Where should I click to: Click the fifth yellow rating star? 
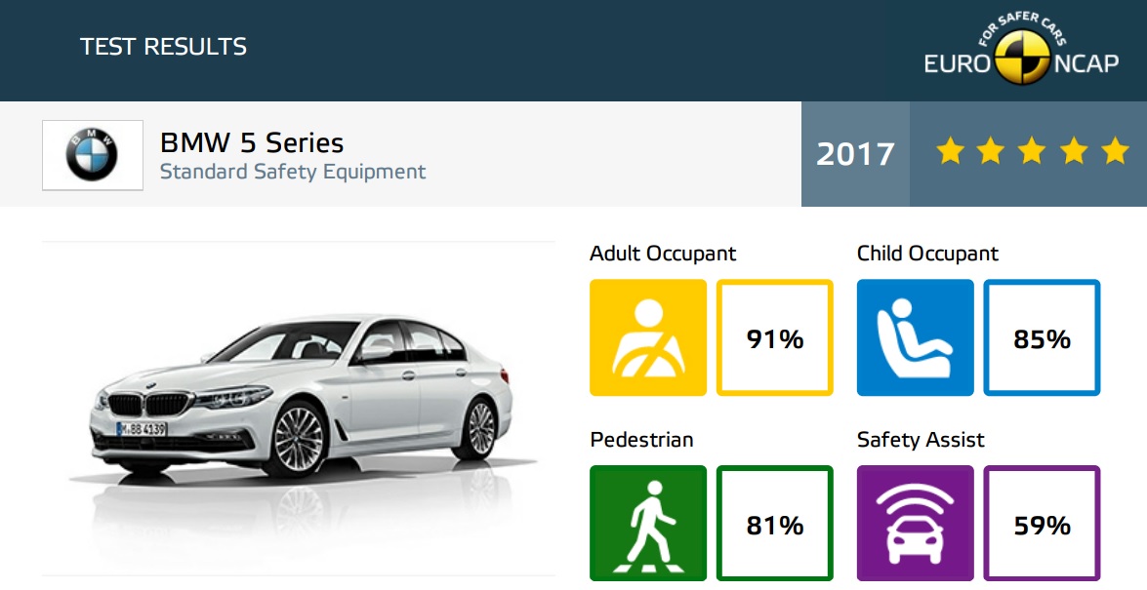(1115, 151)
